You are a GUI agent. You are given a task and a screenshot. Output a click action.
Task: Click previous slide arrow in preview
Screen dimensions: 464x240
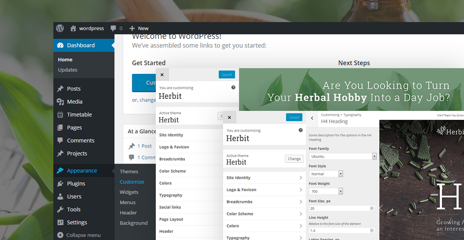(381, 208)
